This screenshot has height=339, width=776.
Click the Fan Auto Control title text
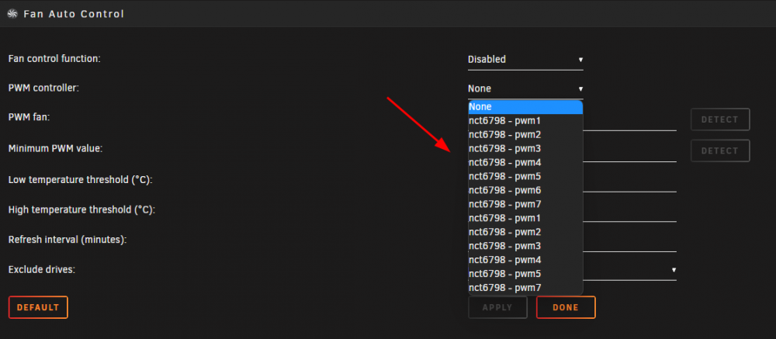pos(74,14)
